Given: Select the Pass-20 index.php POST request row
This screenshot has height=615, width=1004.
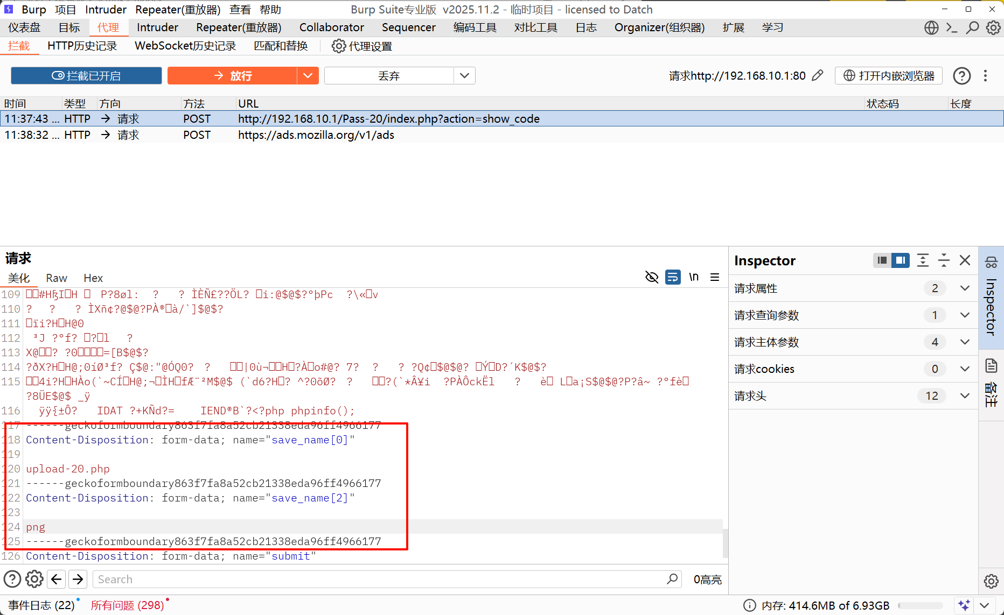Looking at the screenshot, I should (x=502, y=119).
